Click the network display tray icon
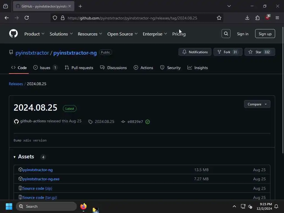 [243, 206]
